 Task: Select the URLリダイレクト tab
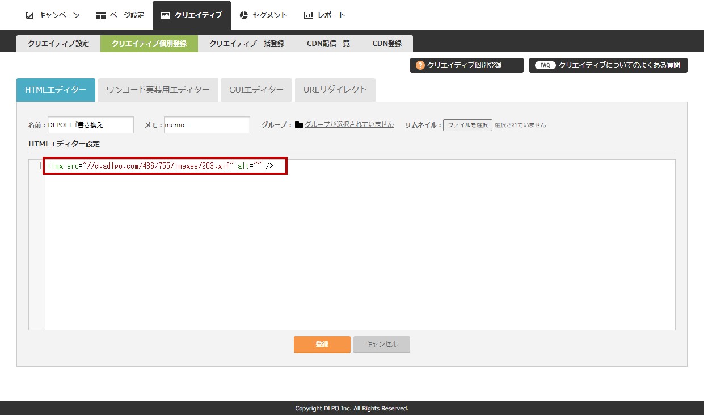[335, 90]
